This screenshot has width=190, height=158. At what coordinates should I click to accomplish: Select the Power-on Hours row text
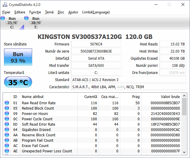point(35,114)
